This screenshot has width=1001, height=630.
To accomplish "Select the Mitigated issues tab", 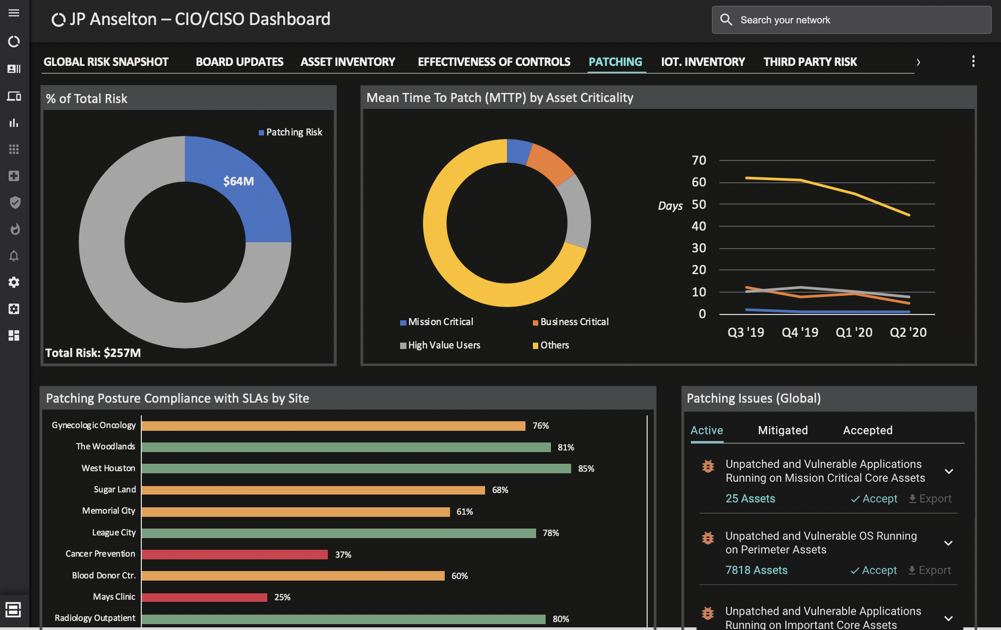I will [x=782, y=430].
